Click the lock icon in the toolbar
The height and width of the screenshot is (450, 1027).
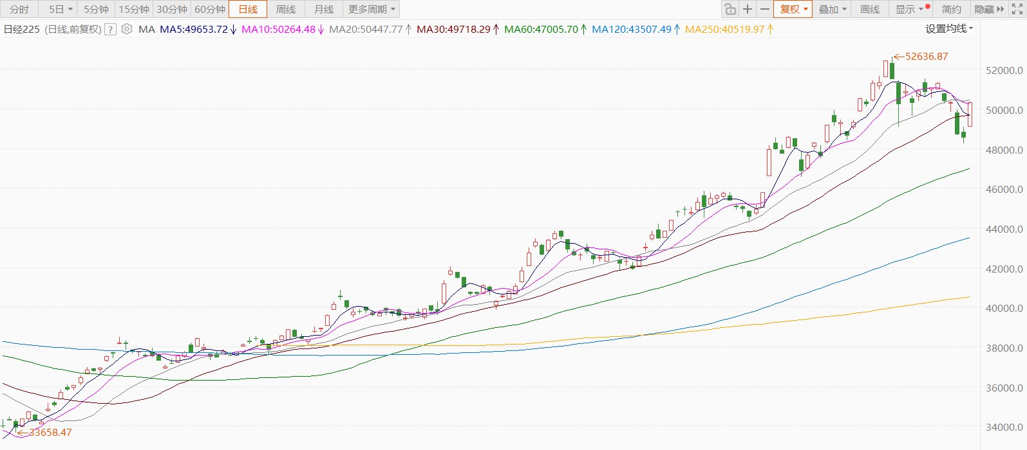point(730,9)
